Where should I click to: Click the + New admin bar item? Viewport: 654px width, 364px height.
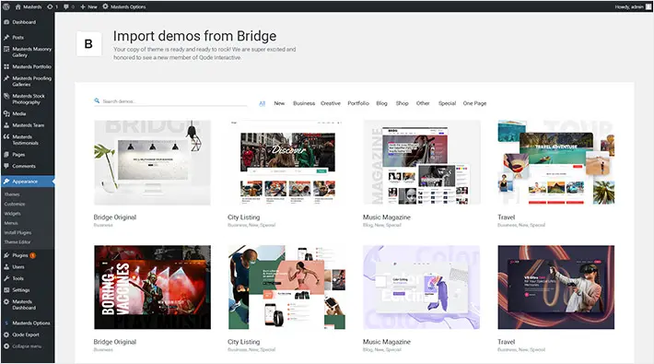(x=88, y=6)
